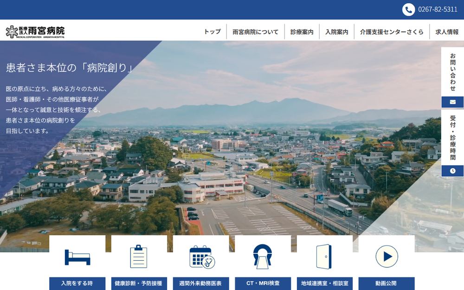This screenshot has width=464, height=290.
Task: Click the text 医の原点に立ち、病める方々のために、
Action: [x=57, y=89]
